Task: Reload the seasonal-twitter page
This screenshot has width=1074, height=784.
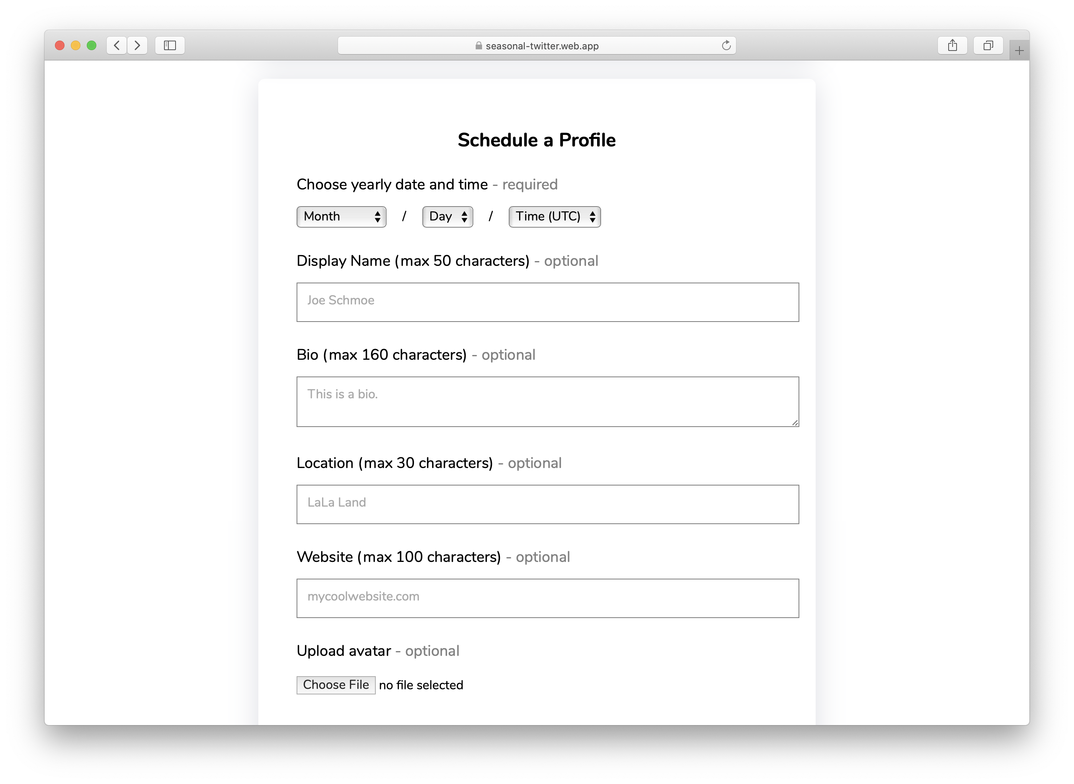Action: [726, 45]
